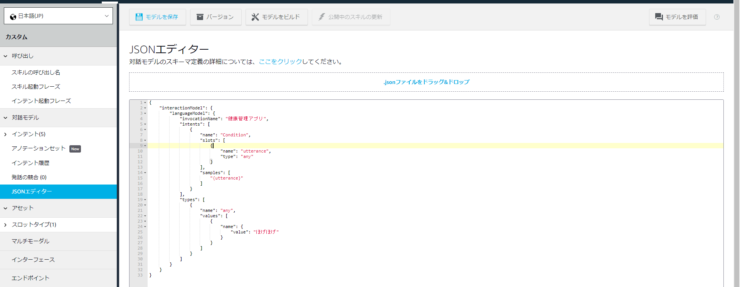Open the help question mark icon
Screen dimensions: 740x287
coord(717,17)
